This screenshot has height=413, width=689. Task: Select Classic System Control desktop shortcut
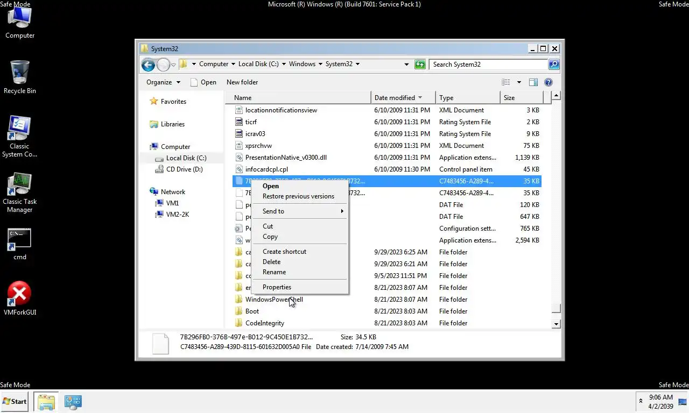pos(20,137)
